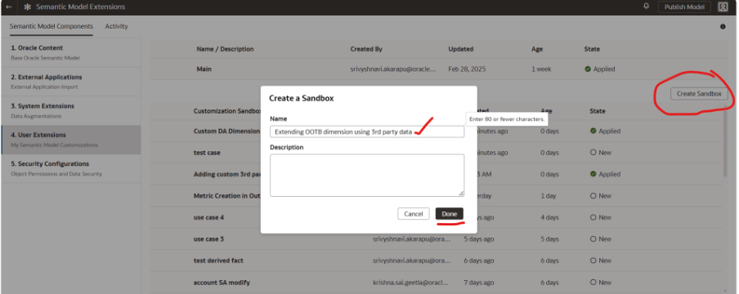Select 4. User Extensions section

pos(70,140)
